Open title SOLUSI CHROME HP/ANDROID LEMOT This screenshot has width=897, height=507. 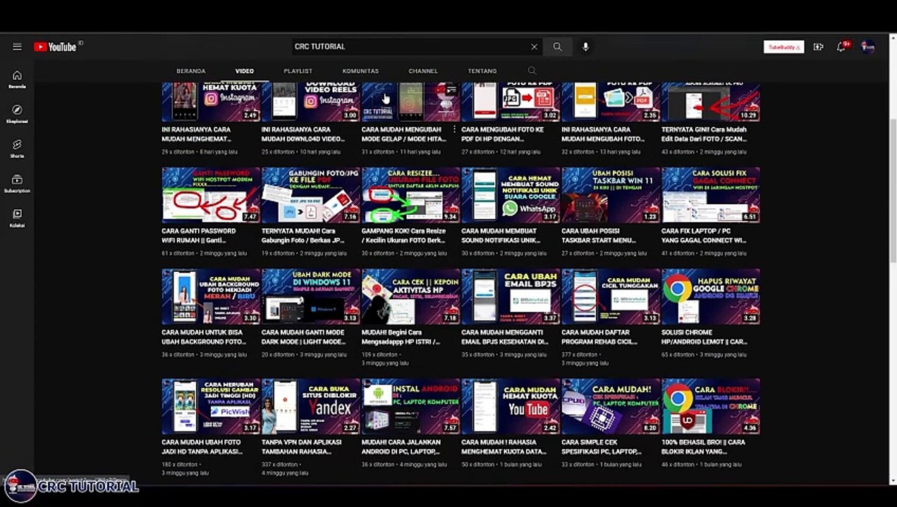[704, 337]
